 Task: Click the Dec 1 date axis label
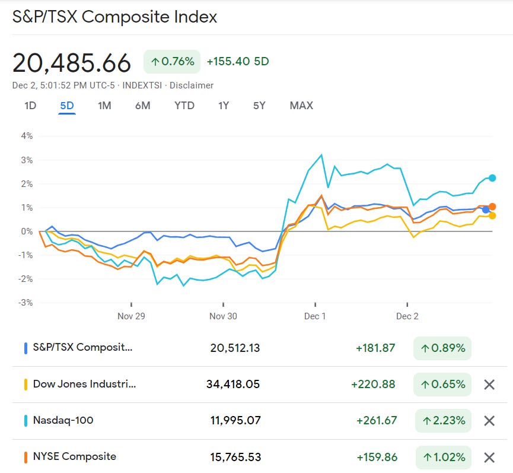[x=315, y=316]
